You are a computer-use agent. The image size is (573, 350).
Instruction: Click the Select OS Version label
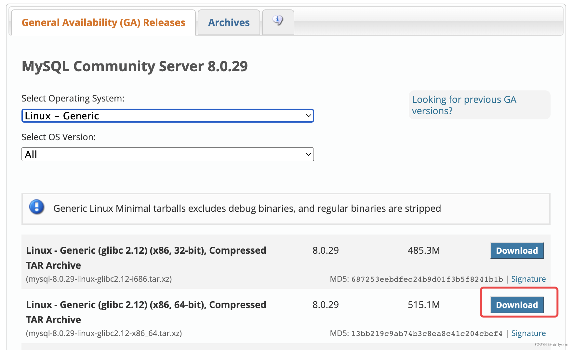click(59, 137)
